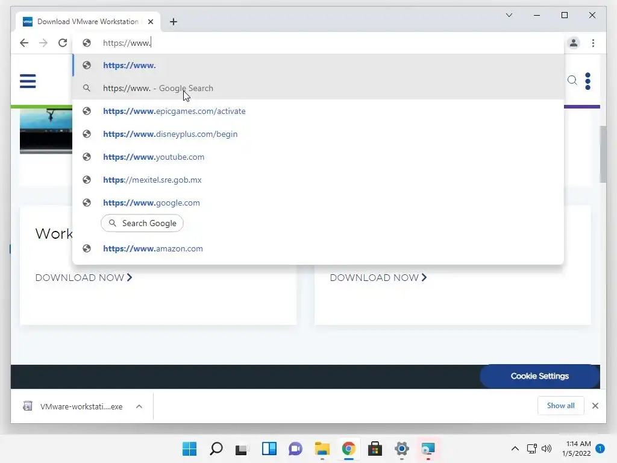The width and height of the screenshot is (617, 463).
Task: Open Chat app on the taskbar
Action: (x=295, y=449)
